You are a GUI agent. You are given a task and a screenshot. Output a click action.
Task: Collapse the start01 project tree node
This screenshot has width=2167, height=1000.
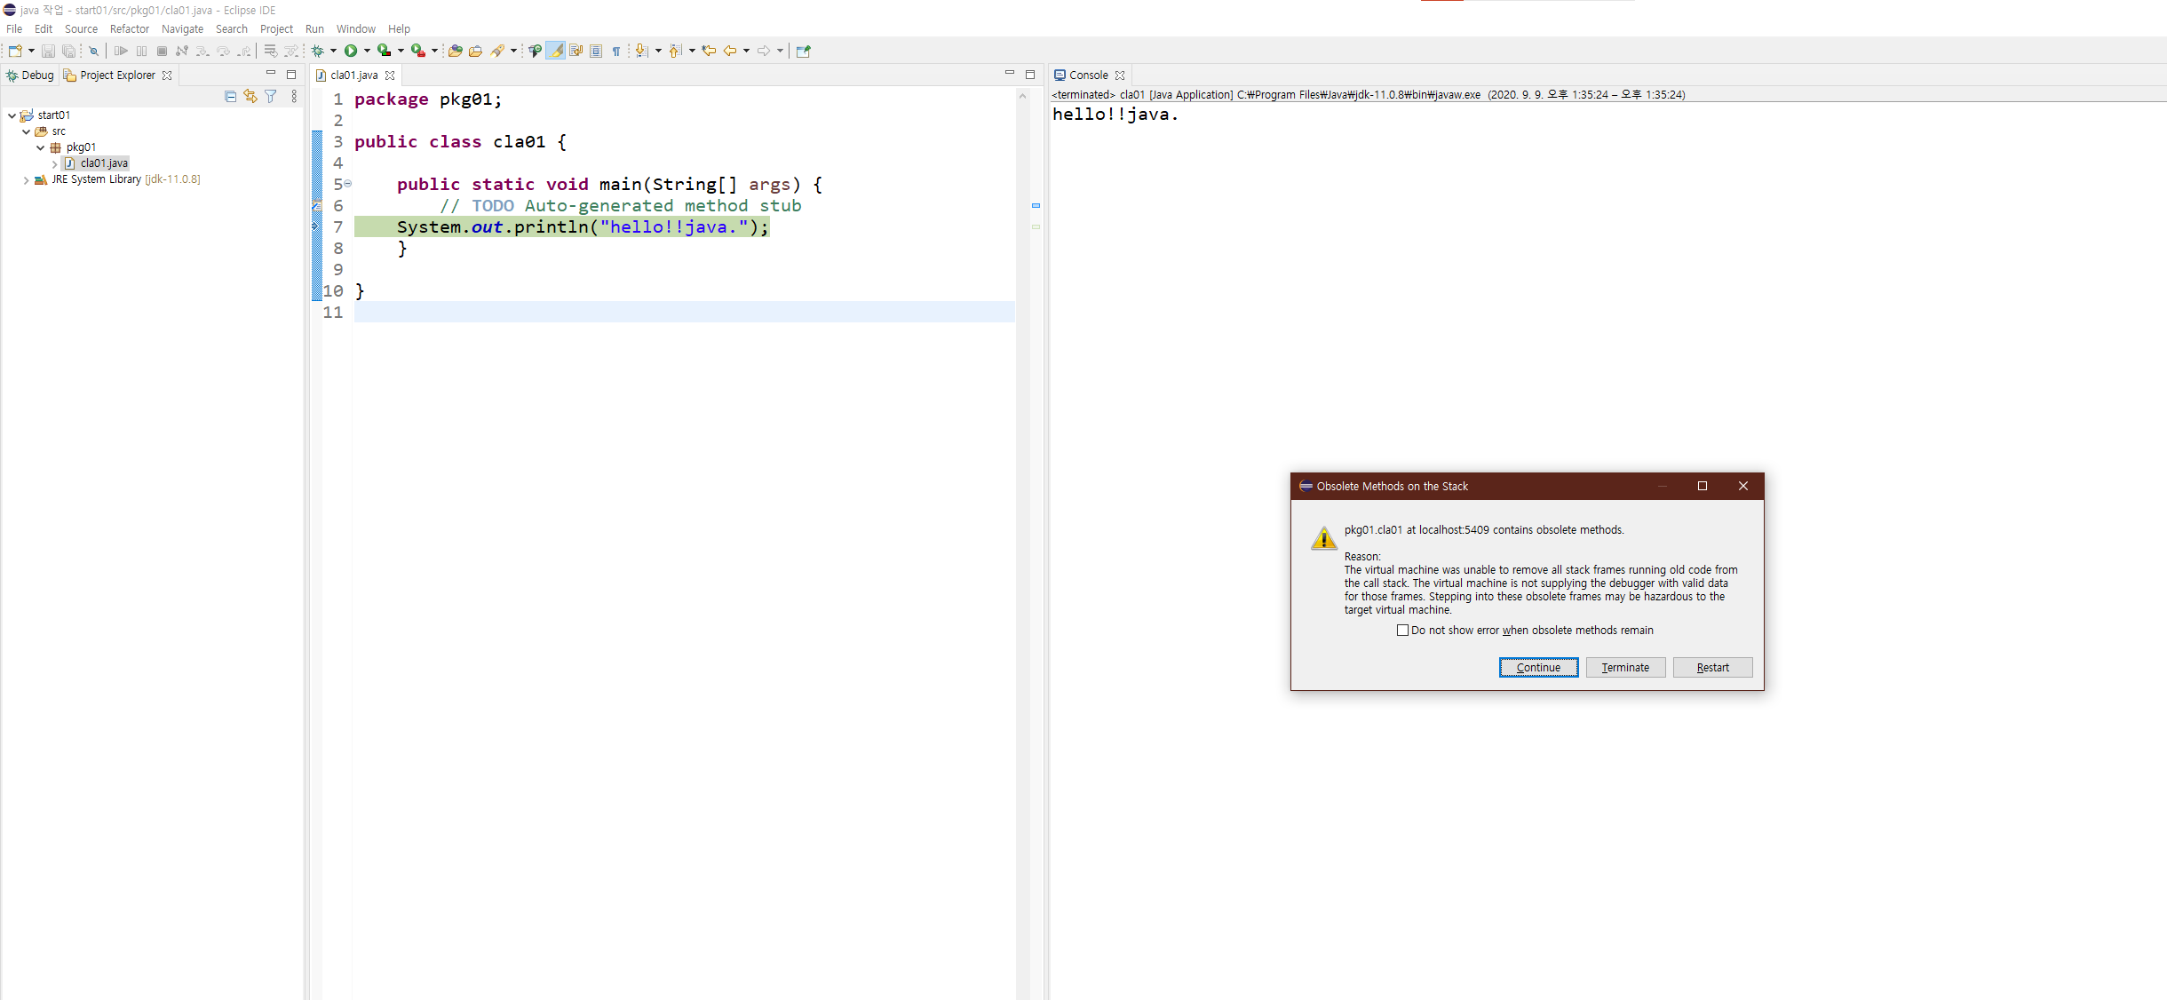coord(12,115)
